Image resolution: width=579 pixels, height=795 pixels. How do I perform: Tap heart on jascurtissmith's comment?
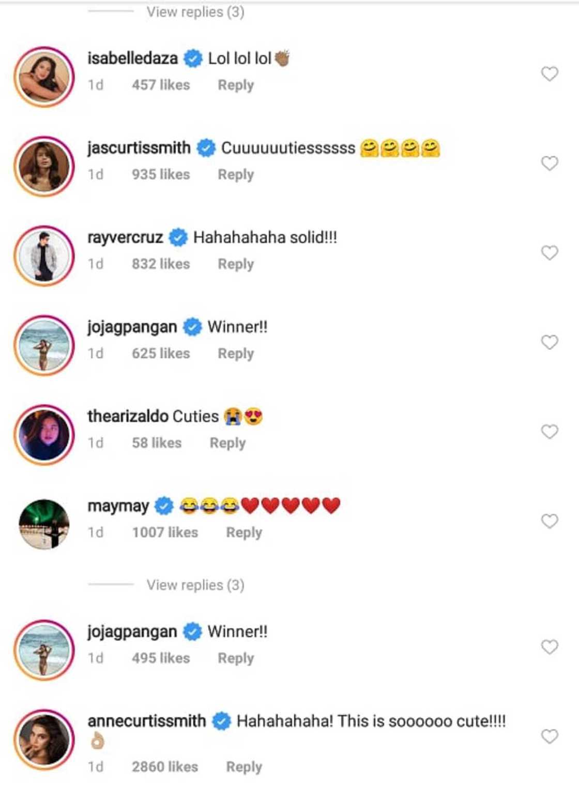(x=549, y=164)
